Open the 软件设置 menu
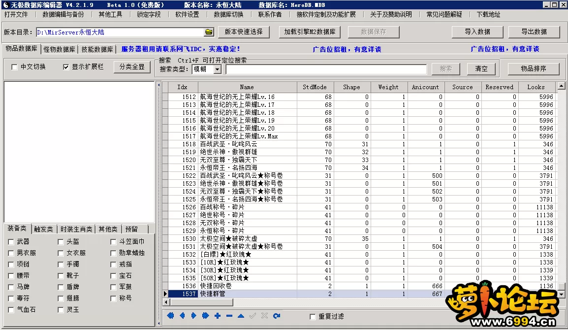Screen dimensions: 568x330 (187, 14)
